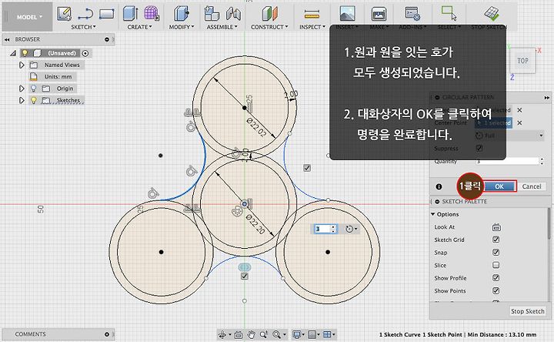The width and height of the screenshot is (554, 342).
Task: Open the 3D Print make icon
Action: pos(379,14)
